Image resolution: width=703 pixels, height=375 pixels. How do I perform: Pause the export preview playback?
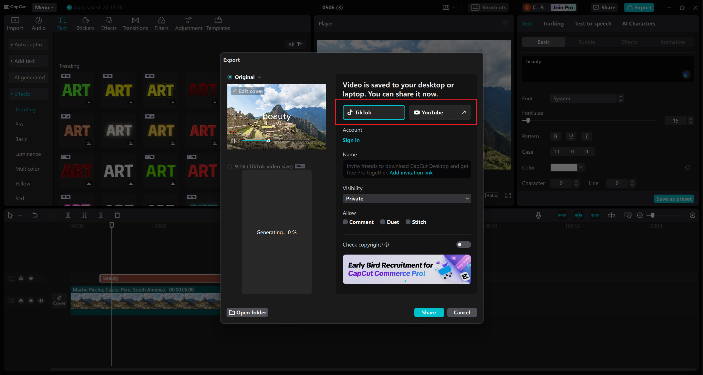233,141
